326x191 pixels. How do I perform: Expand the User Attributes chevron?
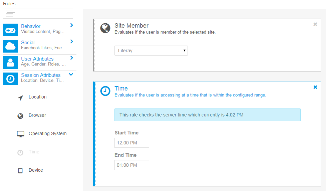pos(71,58)
